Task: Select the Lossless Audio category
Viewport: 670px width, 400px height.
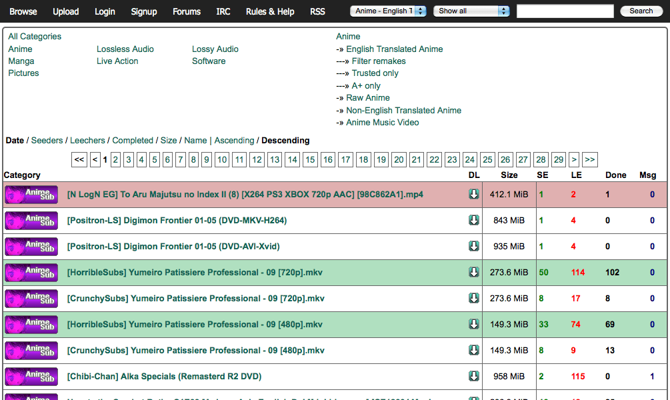Action: coord(125,49)
